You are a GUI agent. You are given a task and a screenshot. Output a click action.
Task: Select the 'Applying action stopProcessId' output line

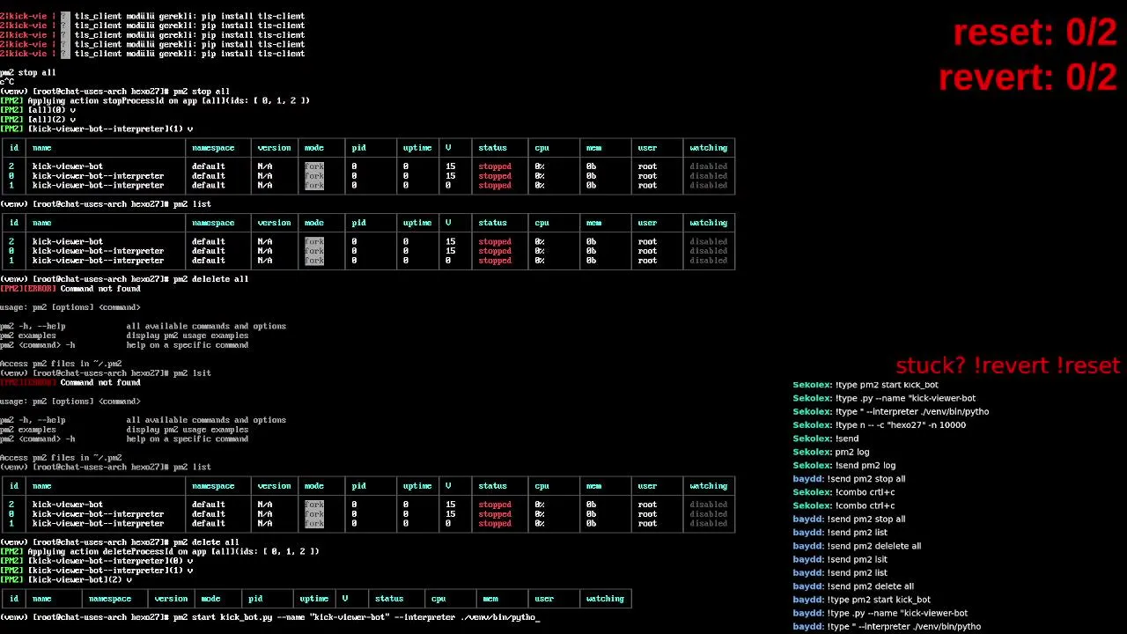pyautogui.click(x=155, y=100)
